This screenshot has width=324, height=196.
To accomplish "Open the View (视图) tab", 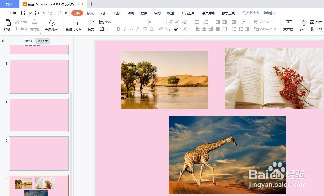I will pos(171,13).
